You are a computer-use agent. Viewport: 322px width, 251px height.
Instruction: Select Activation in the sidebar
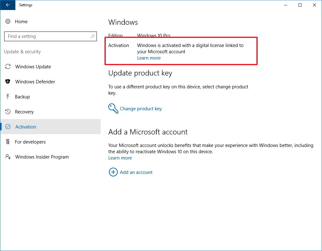coord(25,127)
